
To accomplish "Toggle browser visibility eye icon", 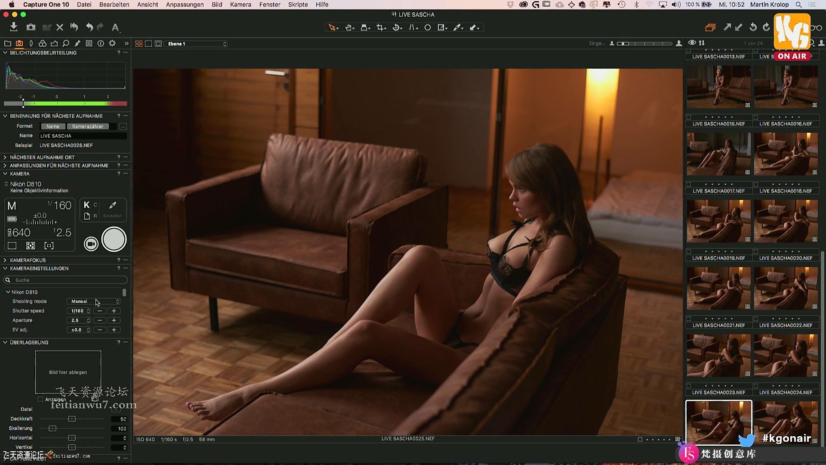I will (x=692, y=43).
